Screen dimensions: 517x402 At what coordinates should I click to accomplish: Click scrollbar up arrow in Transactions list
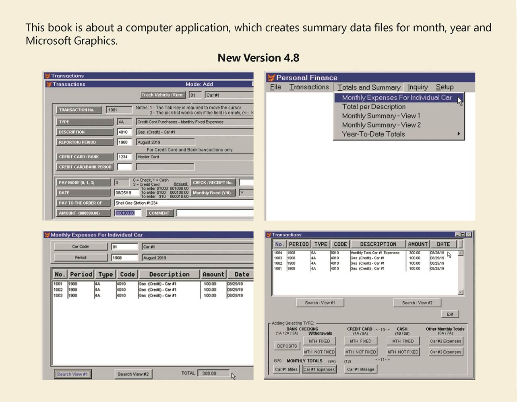click(x=461, y=253)
